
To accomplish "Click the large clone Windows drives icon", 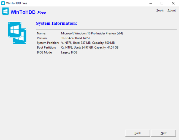I will tap(17, 33).
